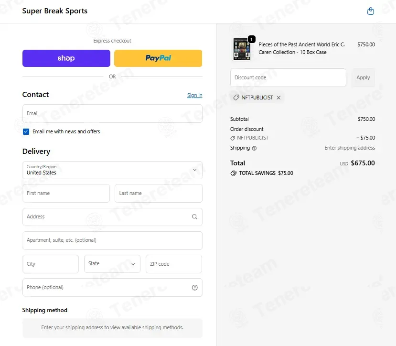Open the shopping bag cart icon
The image size is (396, 346).
371,11
